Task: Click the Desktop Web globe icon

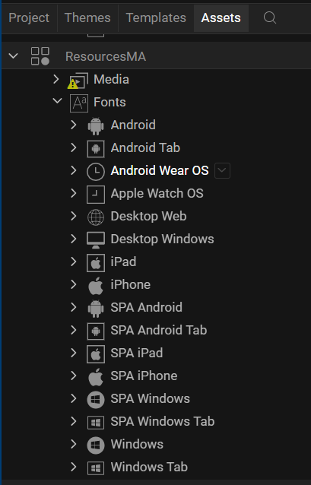Action: tap(96, 217)
